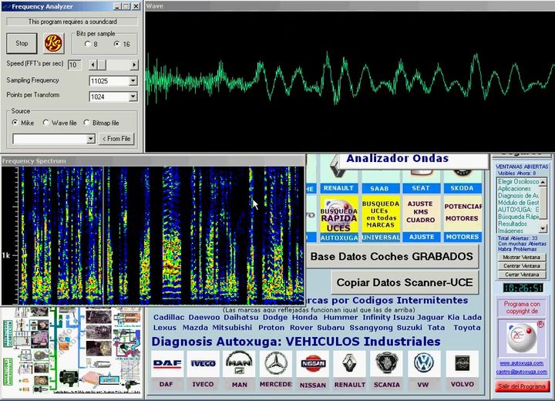
Task: Click the speed slider's left arrow
Action: pyautogui.click(x=92, y=65)
